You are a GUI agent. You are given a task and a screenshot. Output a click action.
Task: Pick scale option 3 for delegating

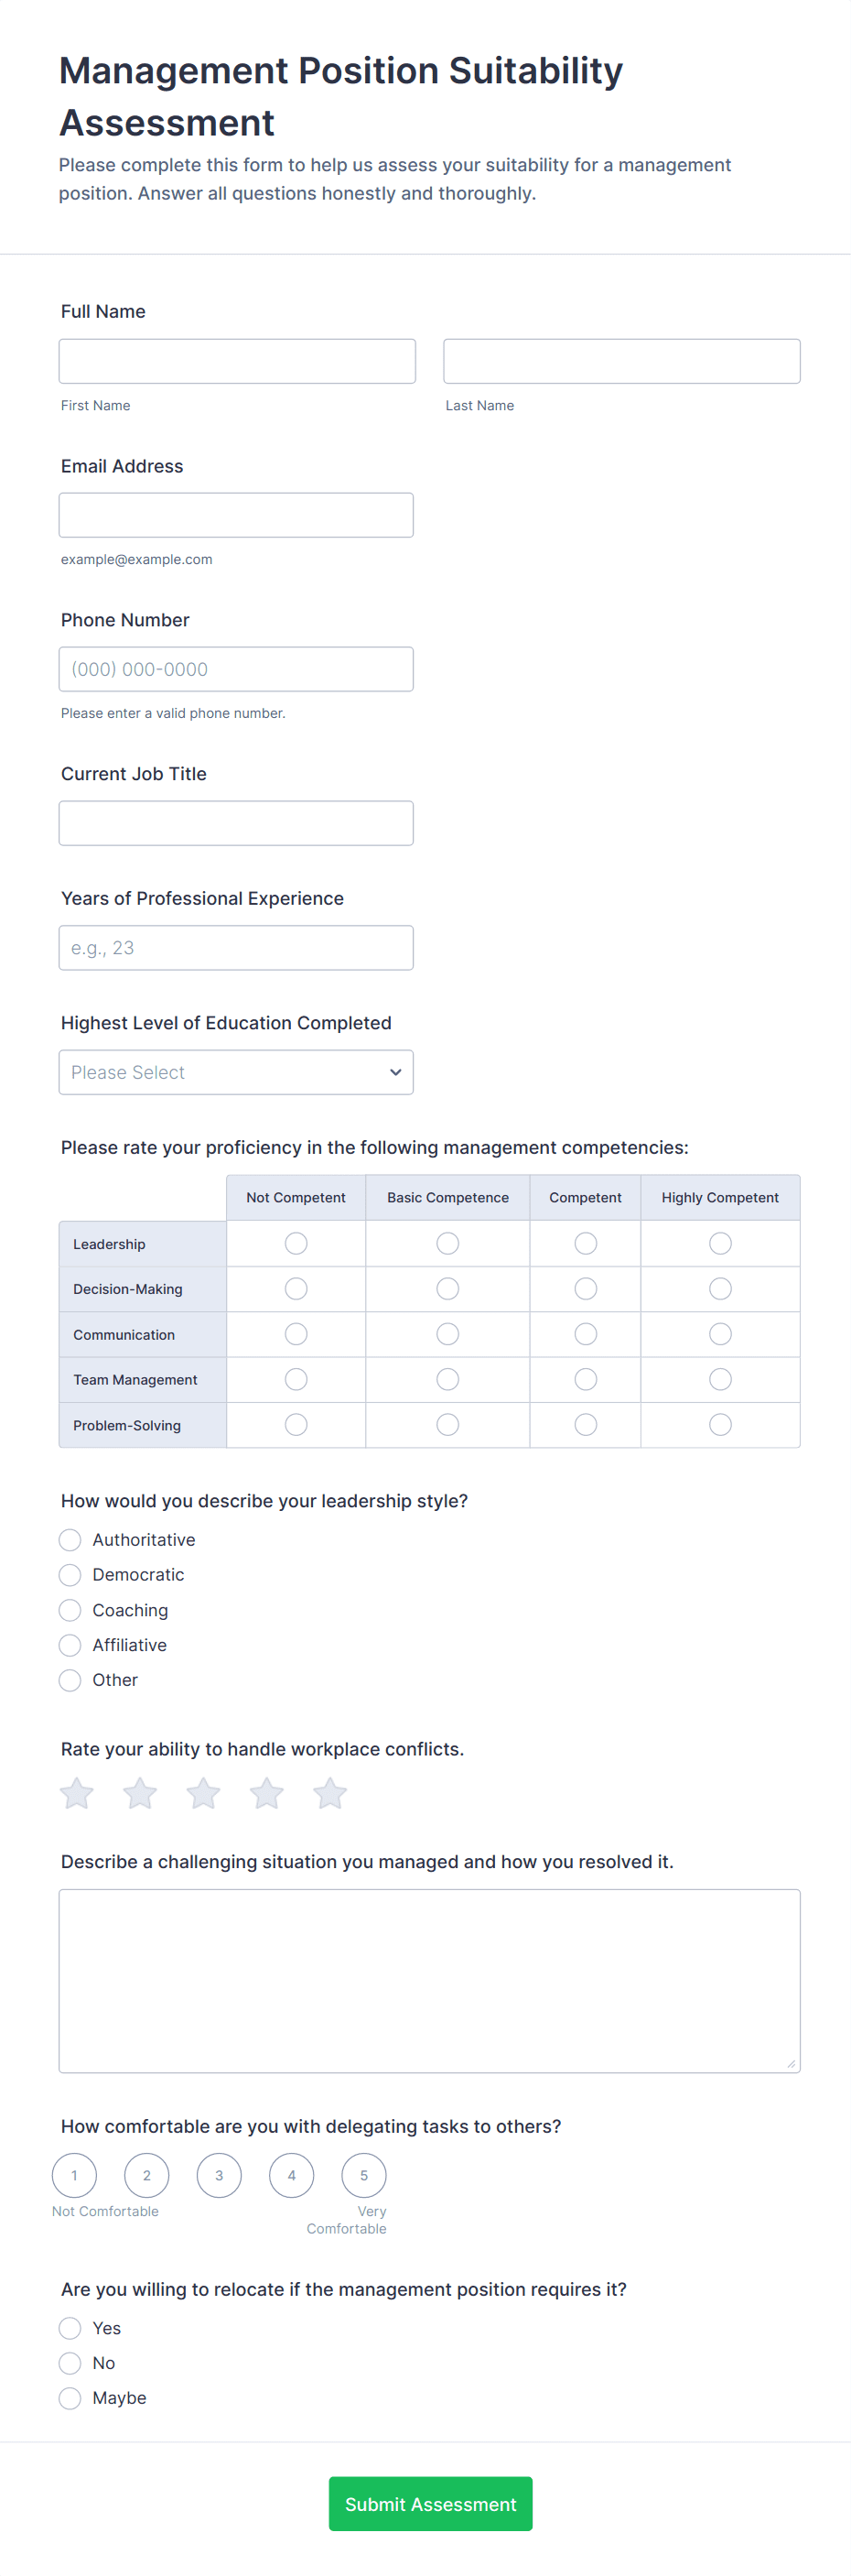(x=220, y=2175)
